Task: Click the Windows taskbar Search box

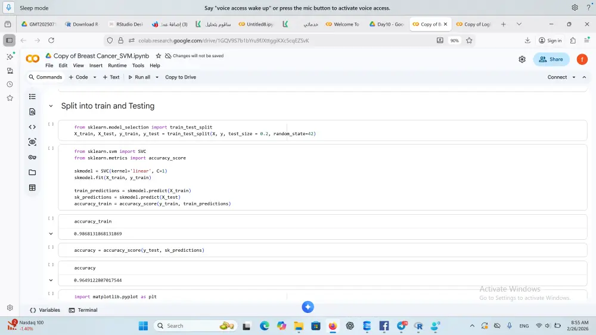Action: pos(195,326)
